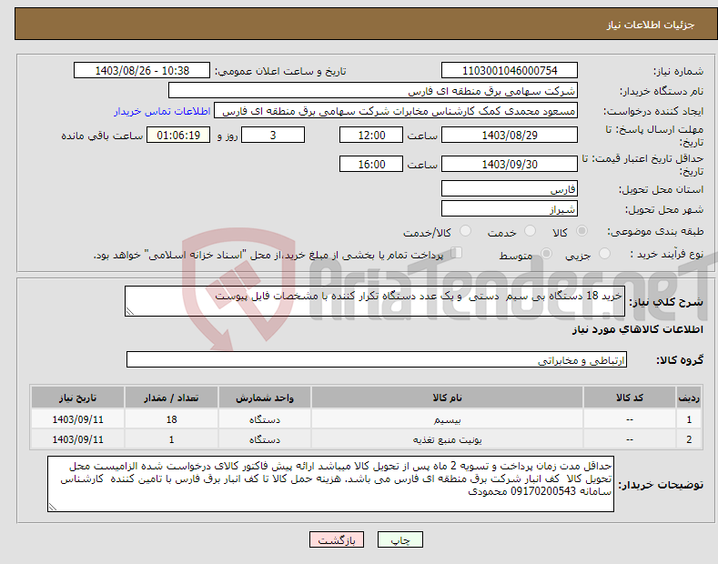Open the اطلاعات تماس خریدار link
The image size is (718, 564).
(x=162, y=111)
